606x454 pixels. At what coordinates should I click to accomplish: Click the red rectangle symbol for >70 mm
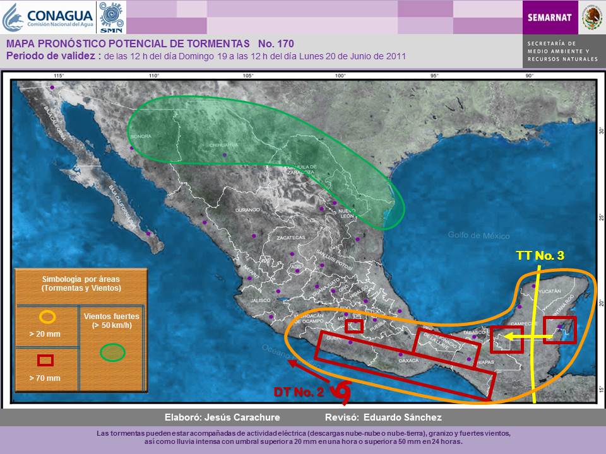[45, 361]
